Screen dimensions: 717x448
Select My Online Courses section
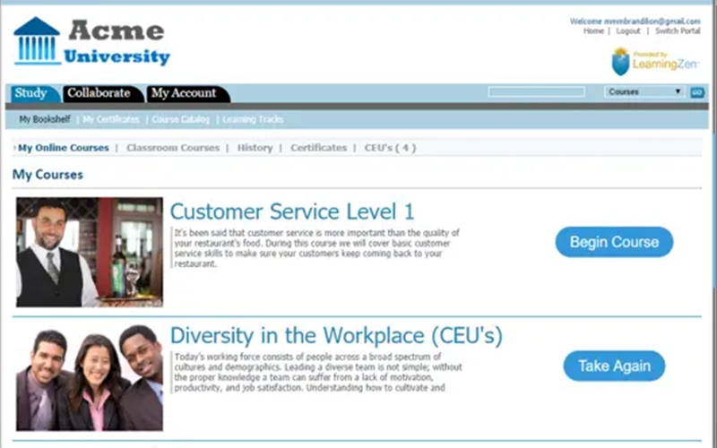[64, 148]
